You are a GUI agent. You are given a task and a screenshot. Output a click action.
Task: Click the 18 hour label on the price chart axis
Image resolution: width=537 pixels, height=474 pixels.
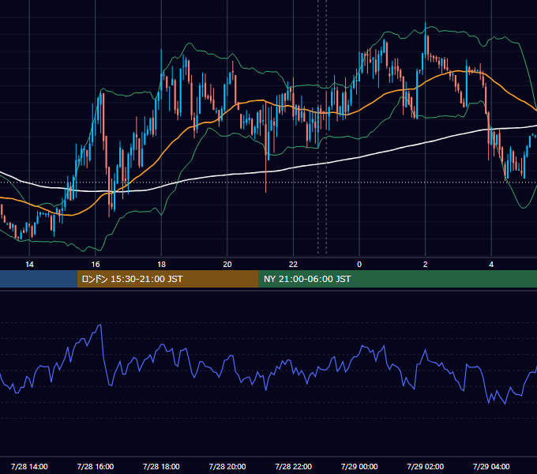[x=161, y=265]
